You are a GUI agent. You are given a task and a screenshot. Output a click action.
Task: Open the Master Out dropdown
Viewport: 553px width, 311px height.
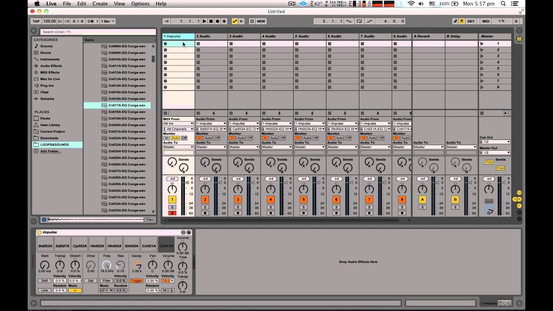click(x=495, y=152)
